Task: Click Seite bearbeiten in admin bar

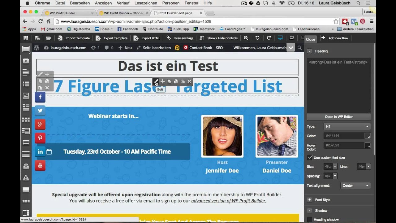Action: [x=154, y=48]
